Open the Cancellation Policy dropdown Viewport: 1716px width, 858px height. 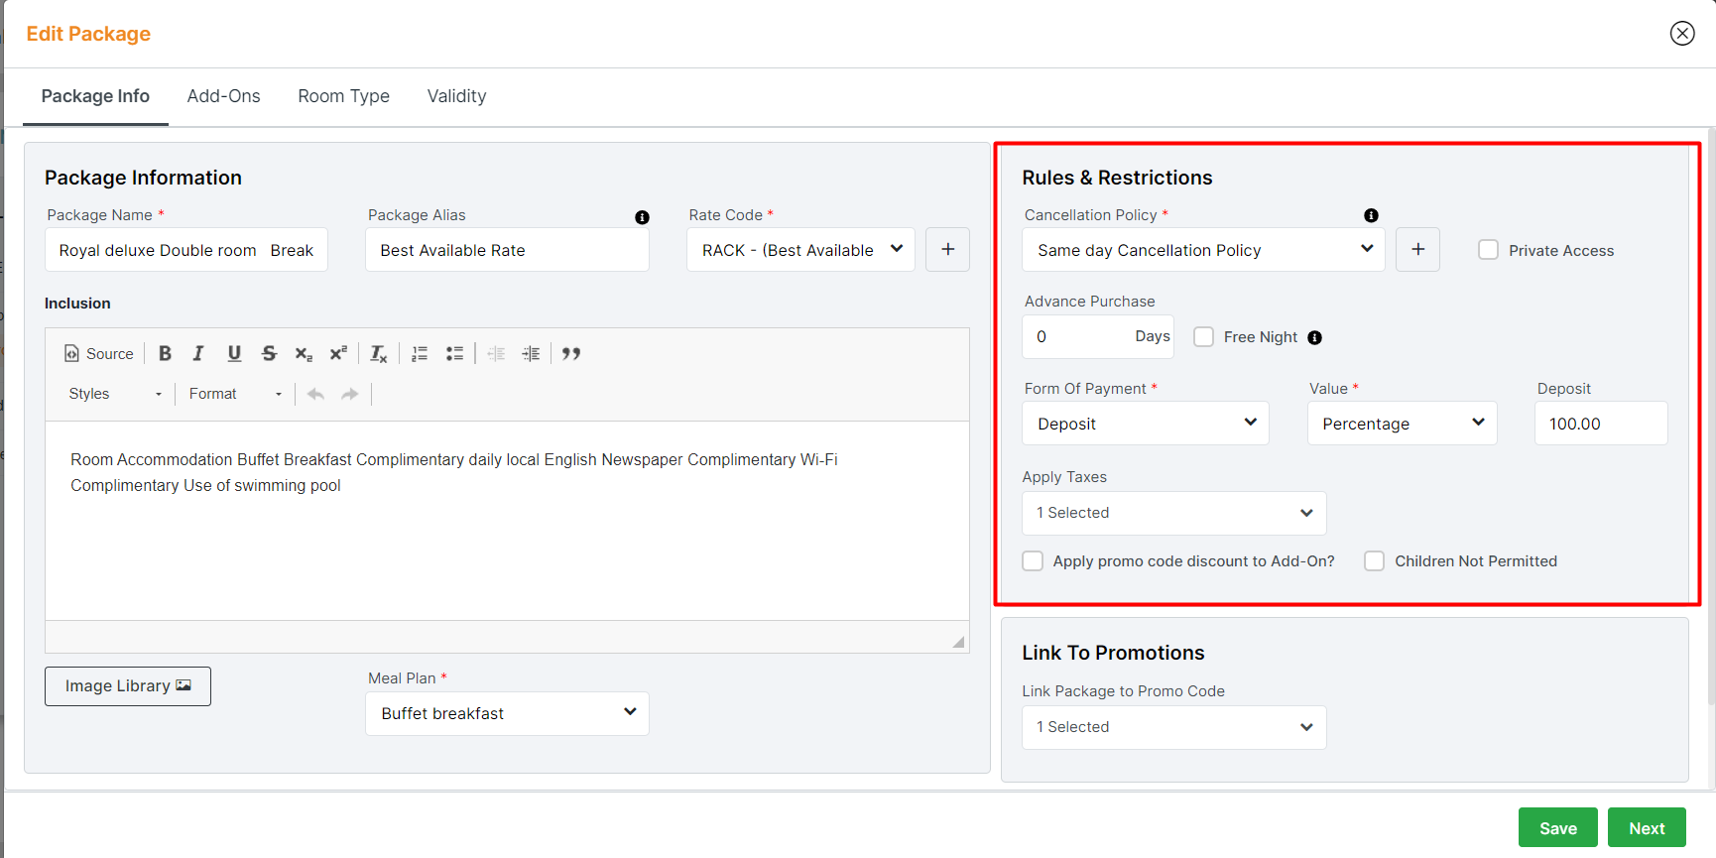point(1202,250)
